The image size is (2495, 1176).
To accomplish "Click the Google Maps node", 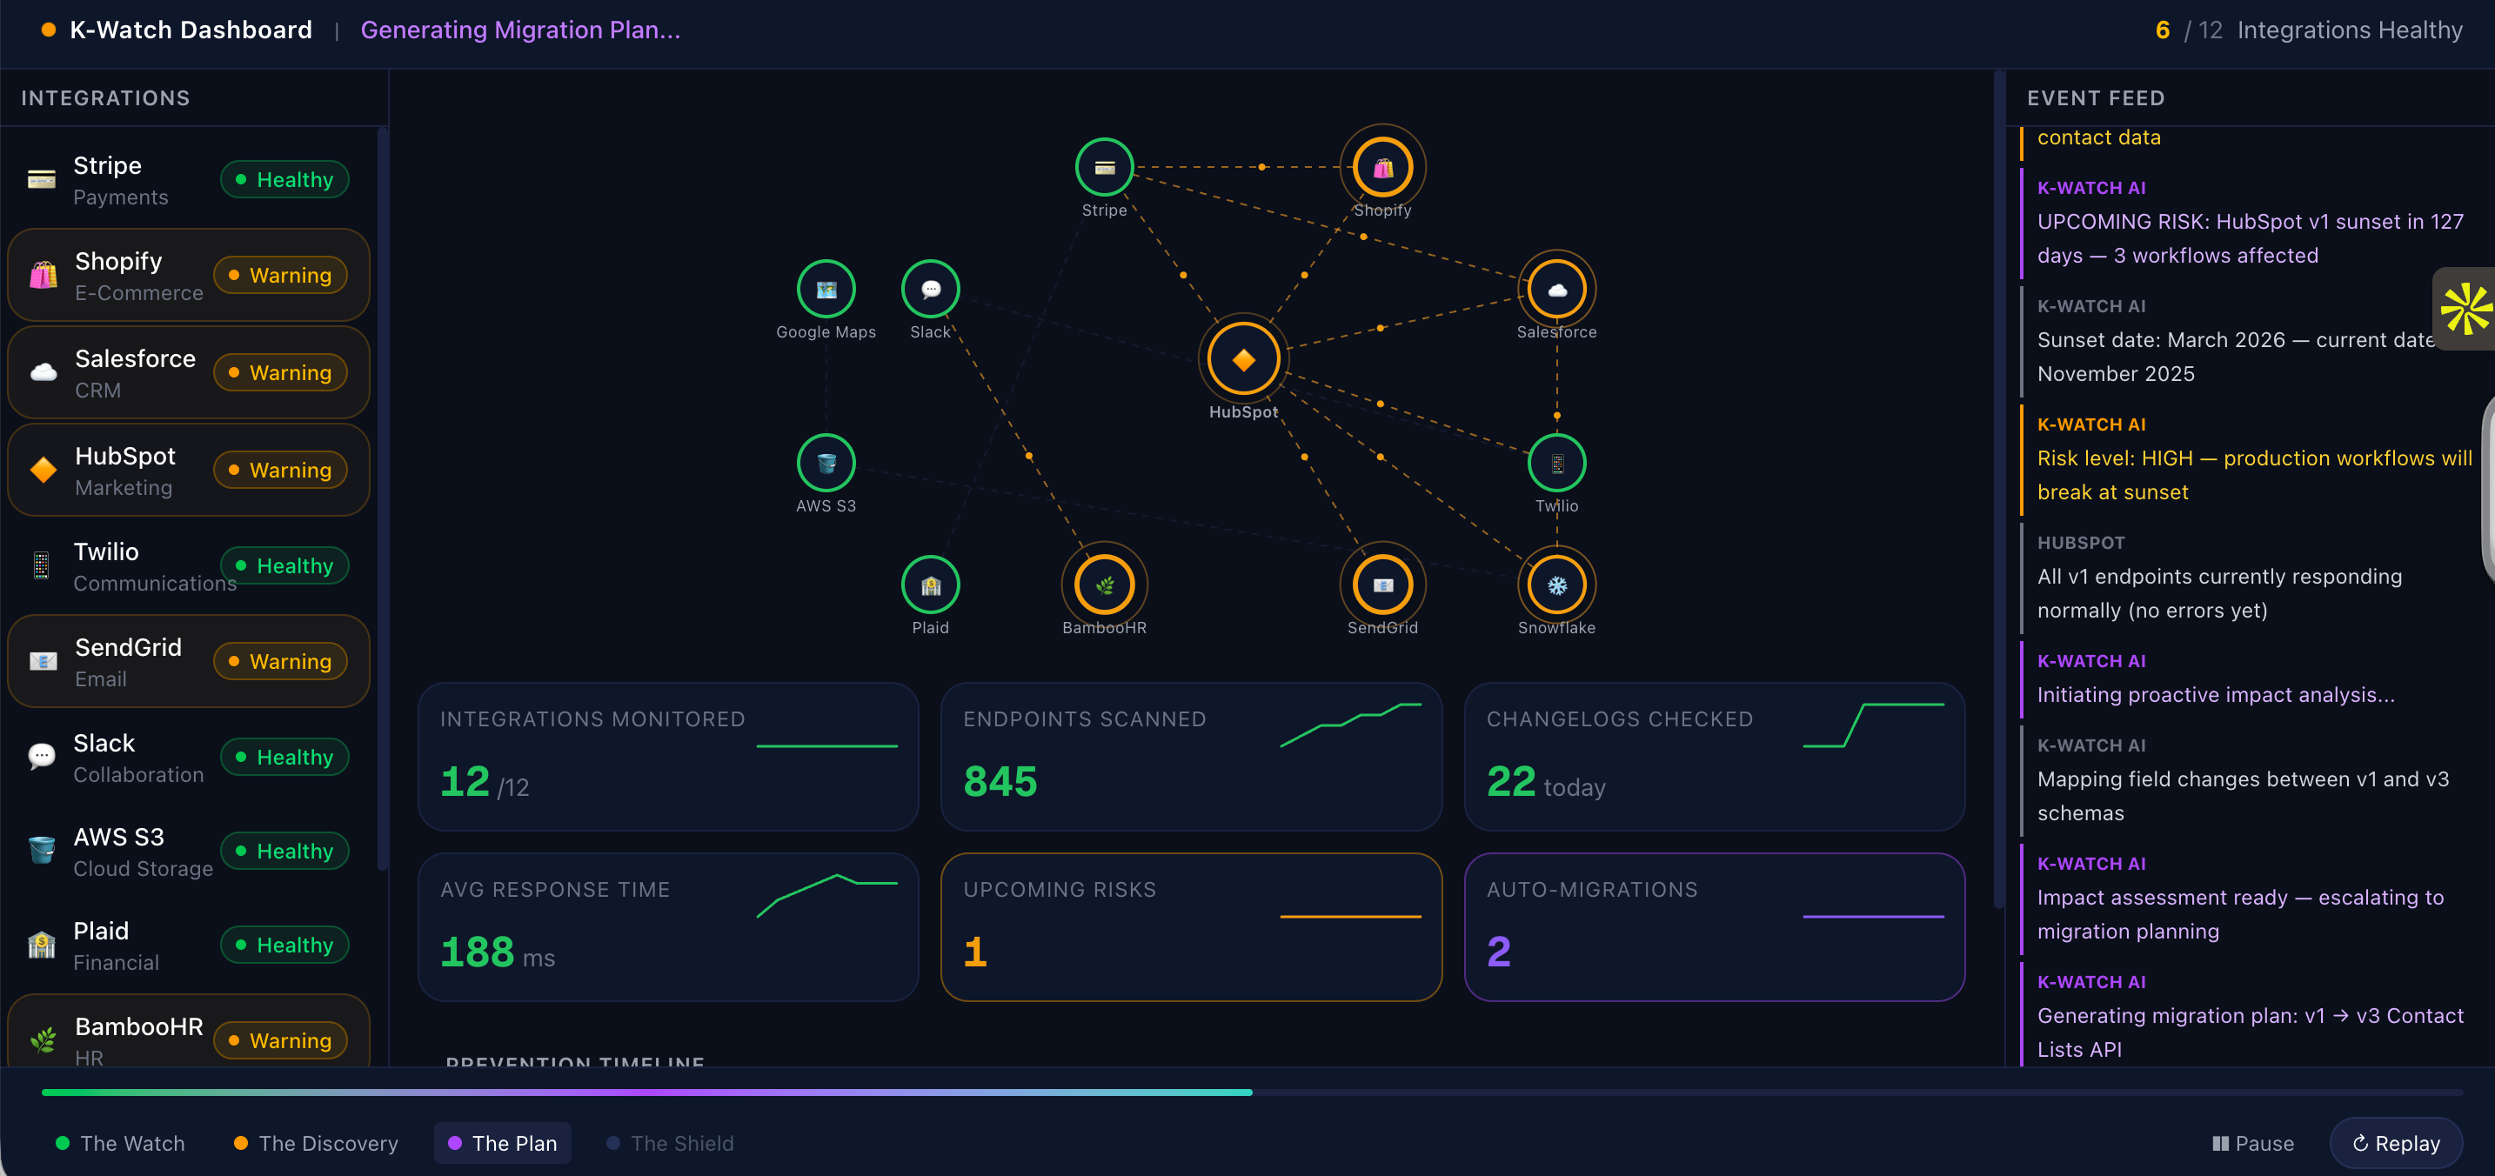I will click(x=826, y=289).
